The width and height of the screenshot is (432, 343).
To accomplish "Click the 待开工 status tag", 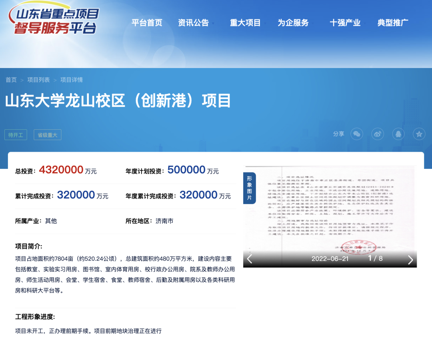I will point(16,135).
